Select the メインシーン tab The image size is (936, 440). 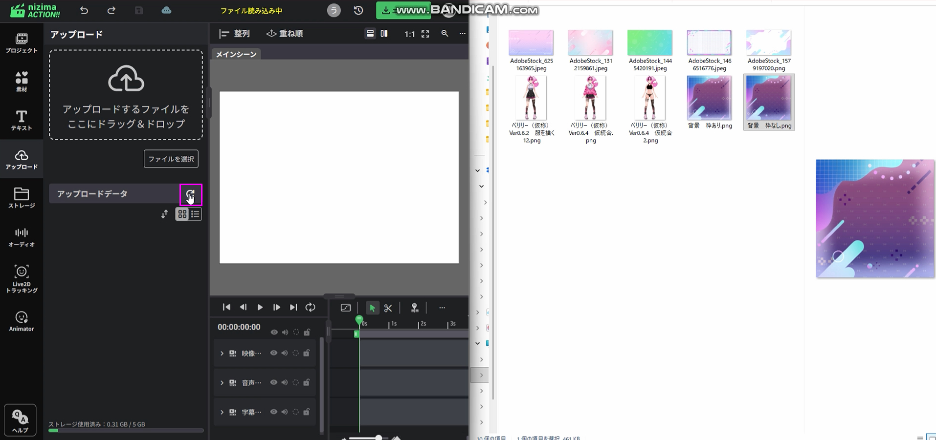click(236, 54)
